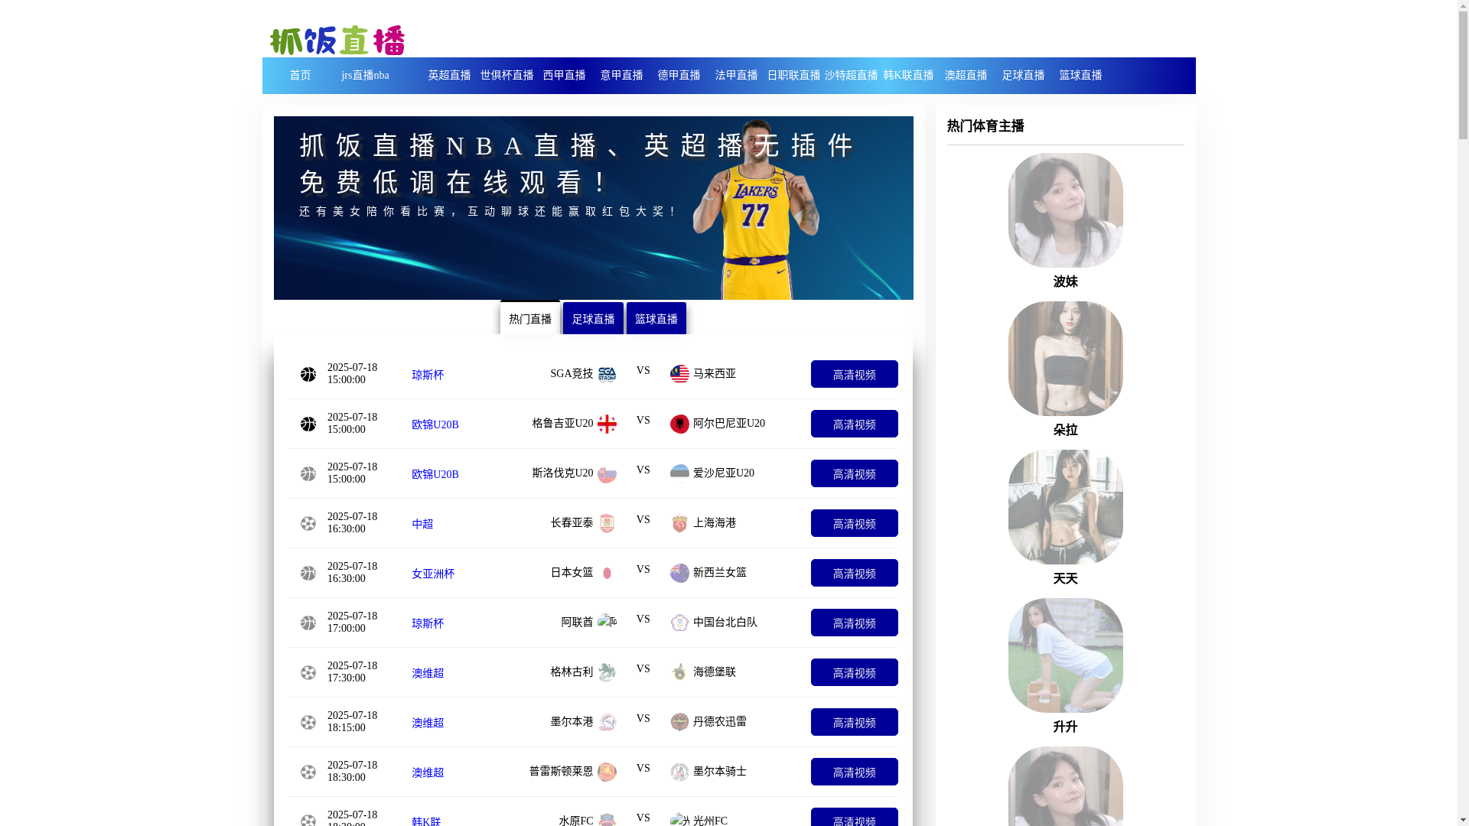Viewport: 1469px width, 826px height.
Task: Click the 长春亚泰 club crest
Action: tap(607, 523)
